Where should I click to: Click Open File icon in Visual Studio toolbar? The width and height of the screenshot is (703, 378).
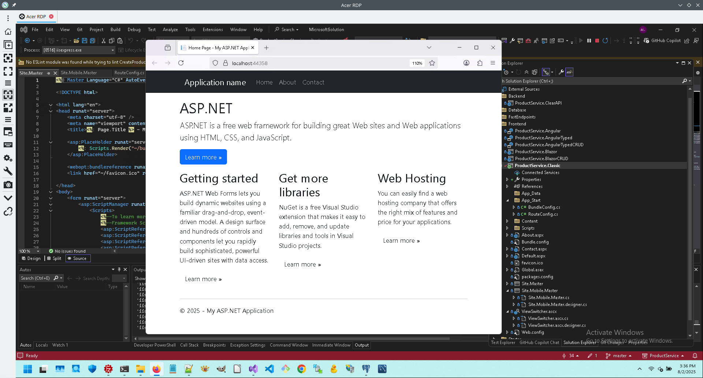coord(77,41)
